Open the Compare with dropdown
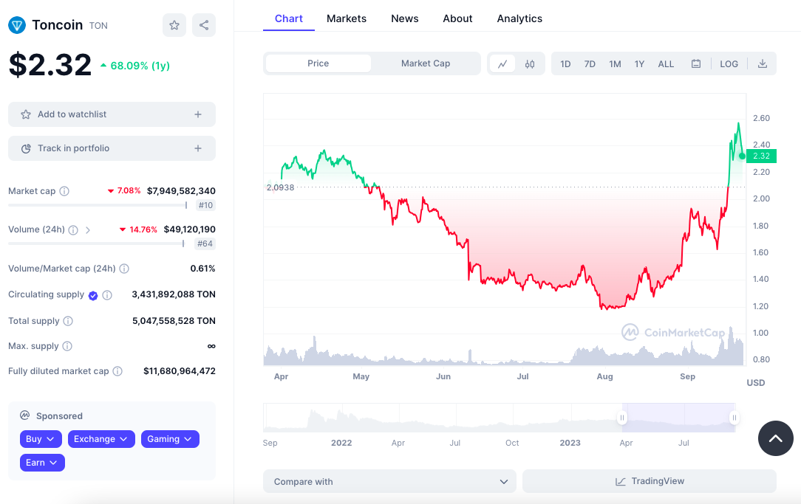 [x=389, y=481]
